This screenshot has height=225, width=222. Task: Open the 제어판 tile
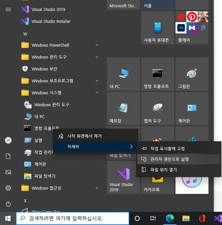tap(192, 109)
